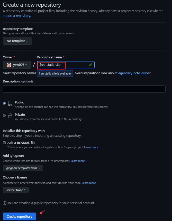
Task: Open the yxw007 owner dropdown
Action: click(17, 65)
